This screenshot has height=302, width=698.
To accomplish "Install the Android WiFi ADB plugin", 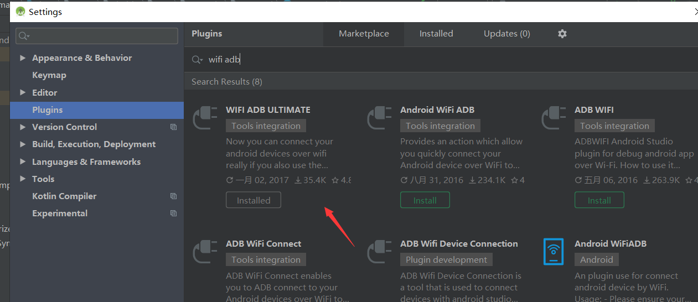I will [425, 200].
